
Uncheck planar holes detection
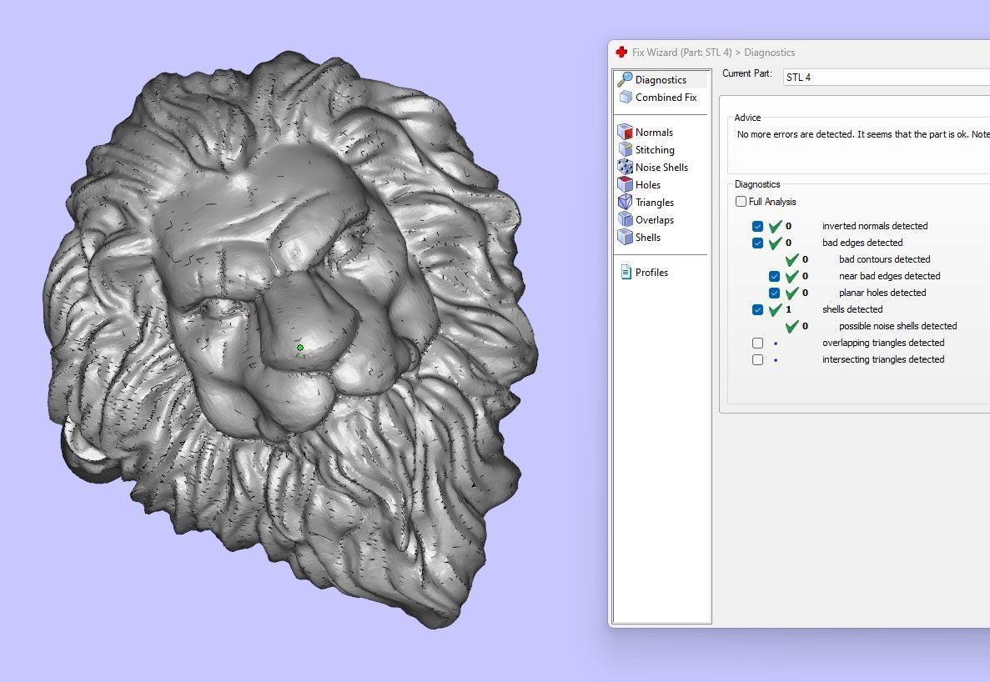pos(774,293)
